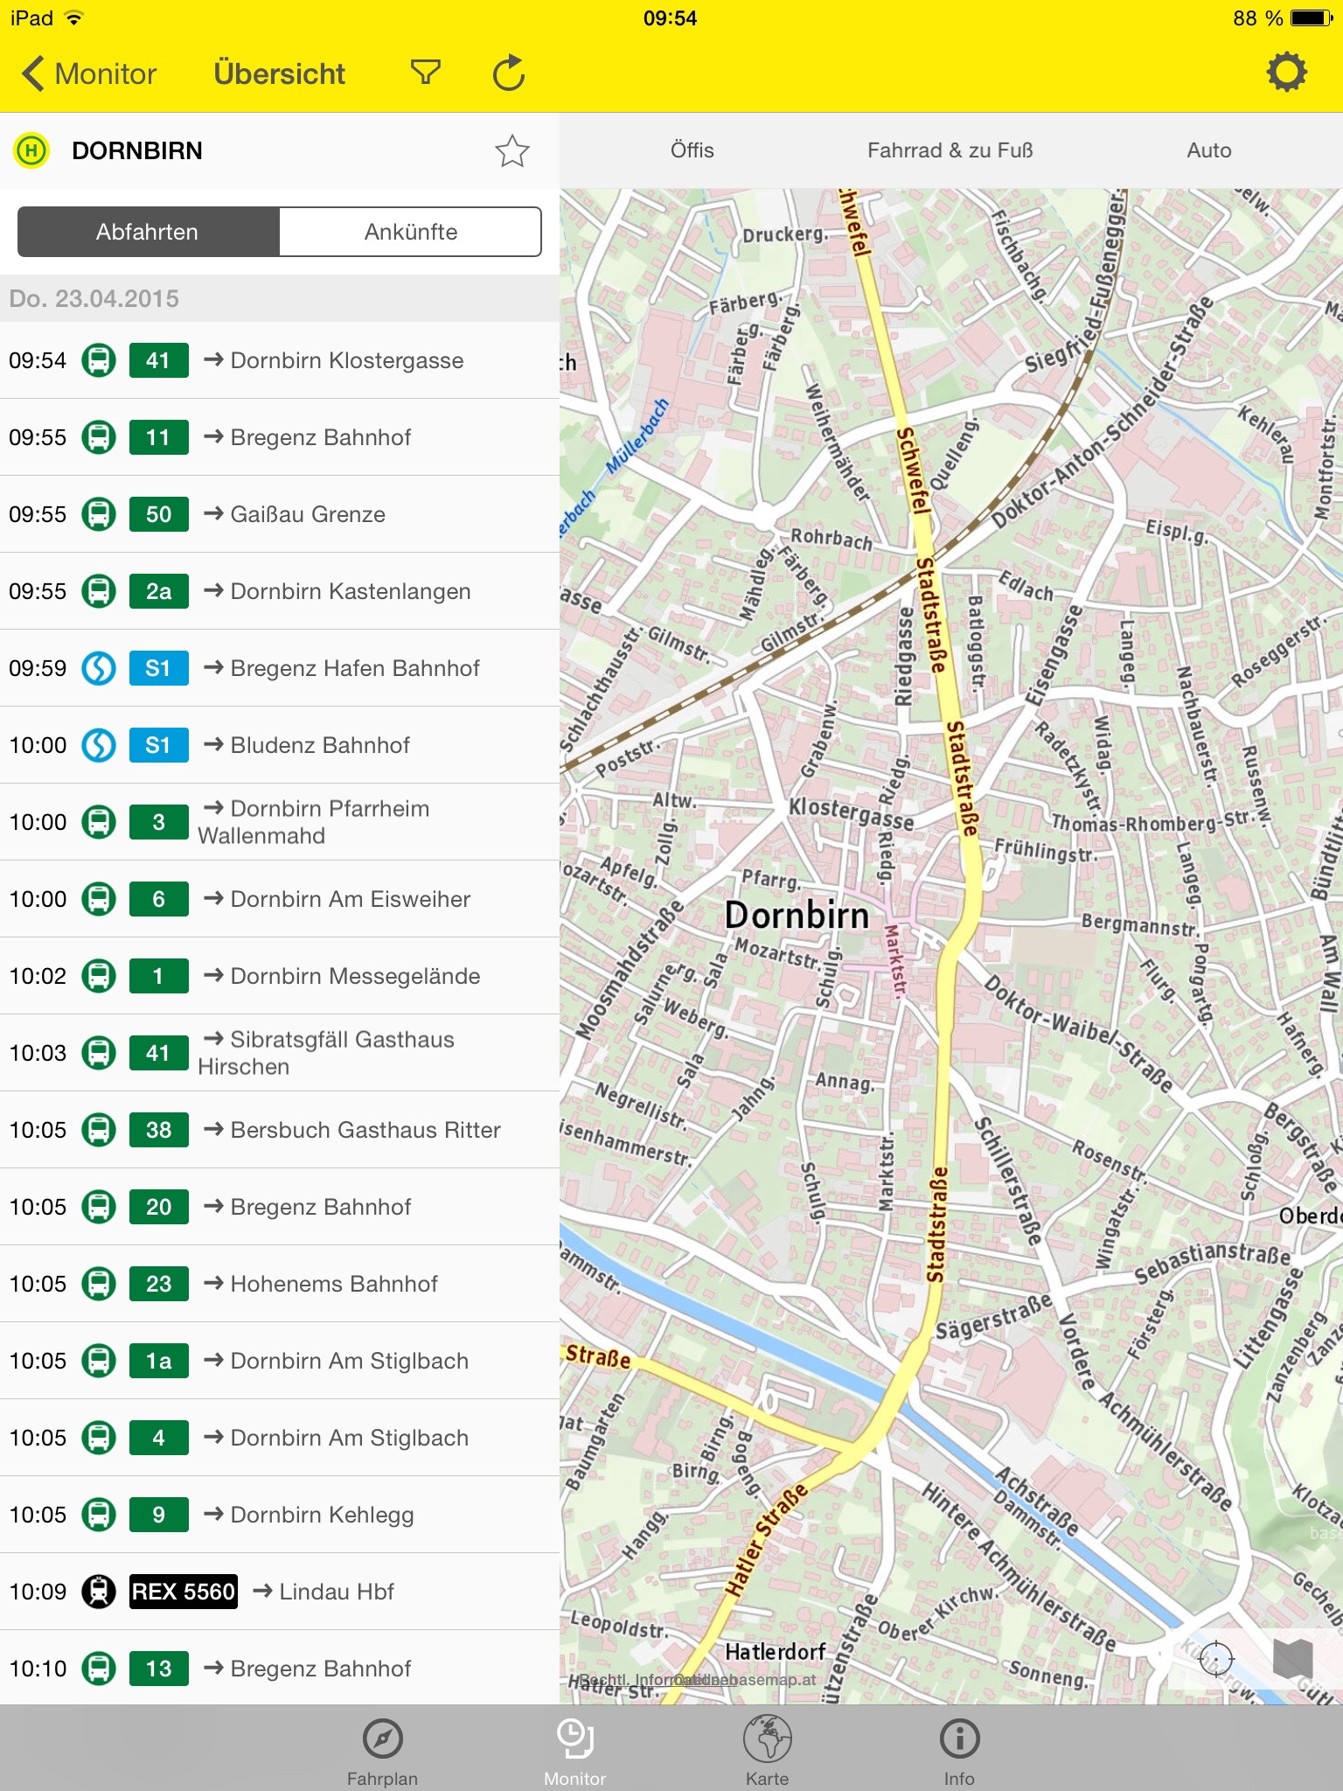The image size is (1343, 1791).
Task: Tap green line 50 badge
Action: (158, 514)
